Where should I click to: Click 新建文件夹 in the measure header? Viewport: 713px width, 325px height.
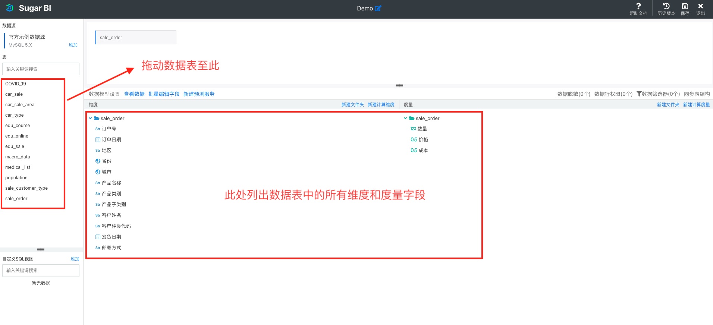668,105
